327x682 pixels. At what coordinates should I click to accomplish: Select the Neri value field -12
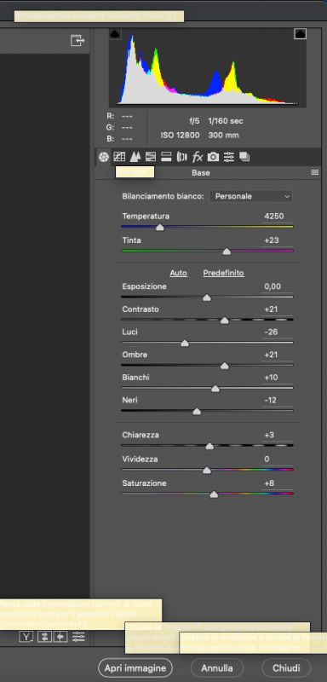pyautogui.click(x=277, y=400)
